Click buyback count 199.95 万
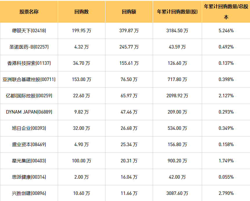The width and height of the screenshot is (250, 201). coord(82,30)
